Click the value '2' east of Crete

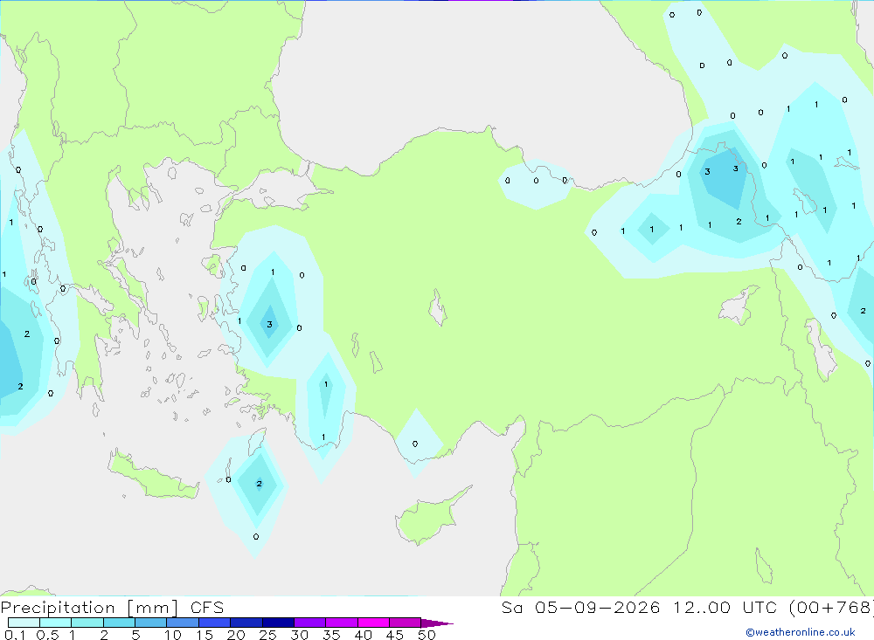259,484
